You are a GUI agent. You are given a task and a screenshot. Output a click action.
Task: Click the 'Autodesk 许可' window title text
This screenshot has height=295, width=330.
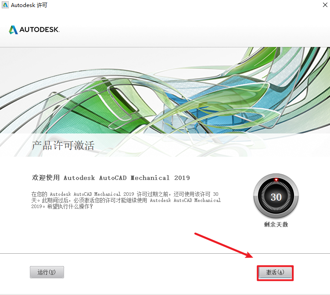coord(29,5)
